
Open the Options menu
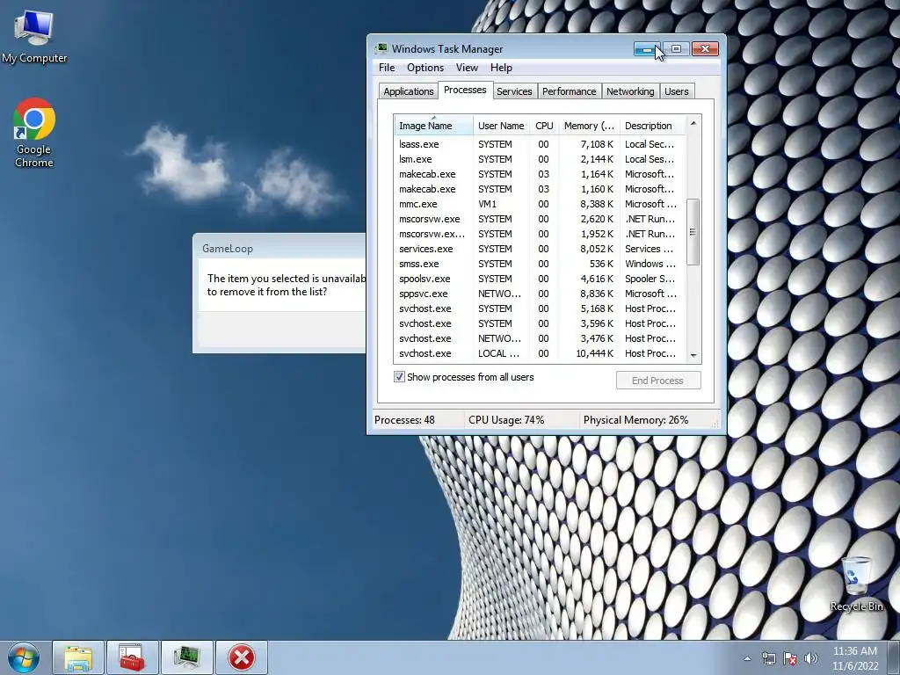425,68
